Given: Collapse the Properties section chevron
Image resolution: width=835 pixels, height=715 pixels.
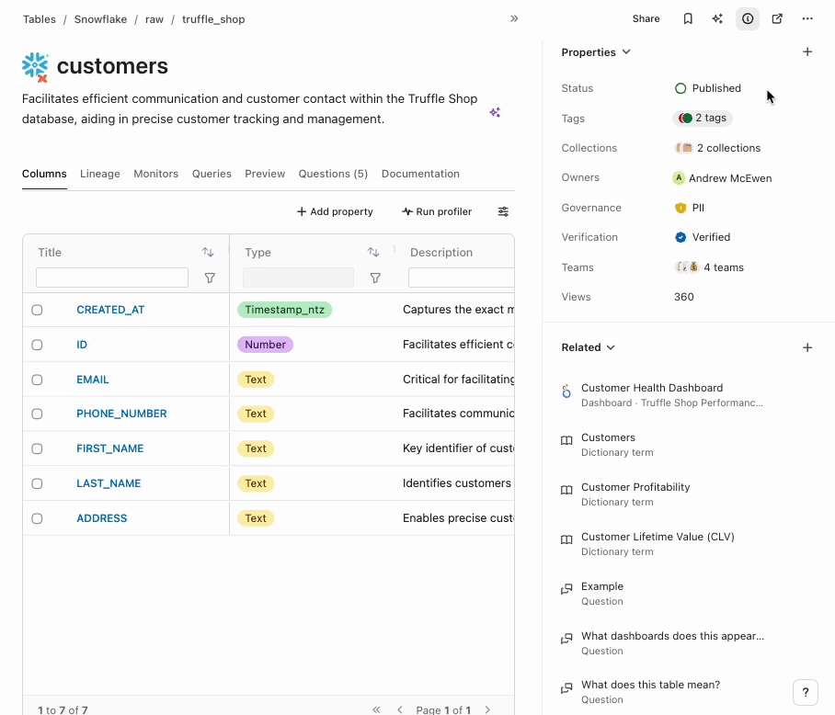Looking at the screenshot, I should pos(626,52).
